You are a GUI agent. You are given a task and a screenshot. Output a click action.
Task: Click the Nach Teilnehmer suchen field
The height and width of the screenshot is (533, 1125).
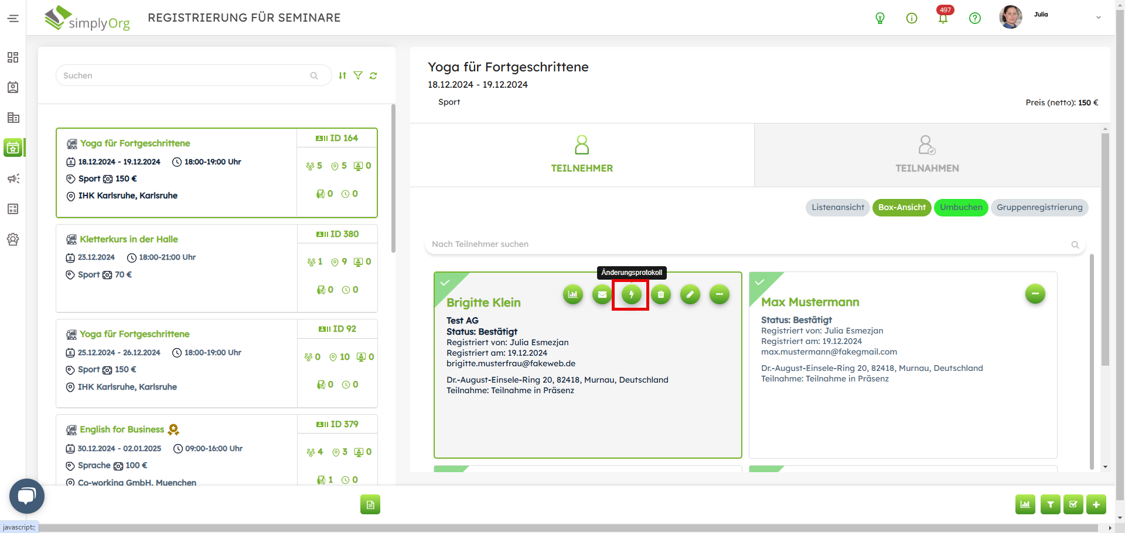tap(750, 245)
